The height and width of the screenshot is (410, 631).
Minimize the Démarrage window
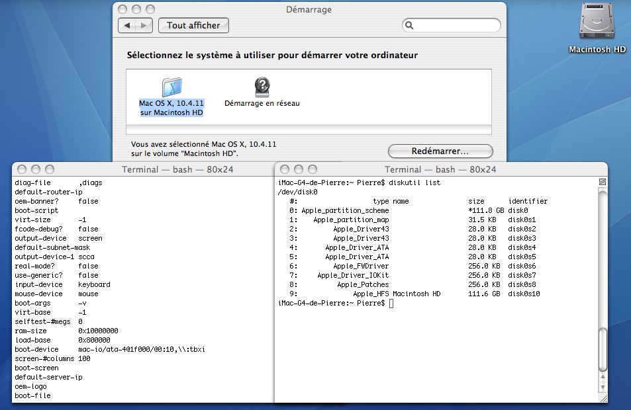[136, 9]
